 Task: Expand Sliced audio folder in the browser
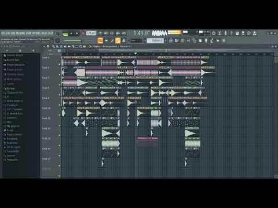click(12, 147)
